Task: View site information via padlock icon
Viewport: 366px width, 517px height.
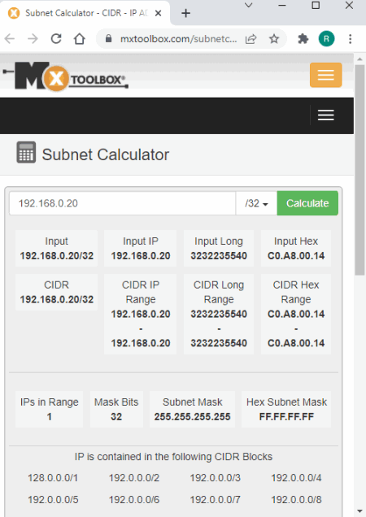Action: (x=108, y=39)
